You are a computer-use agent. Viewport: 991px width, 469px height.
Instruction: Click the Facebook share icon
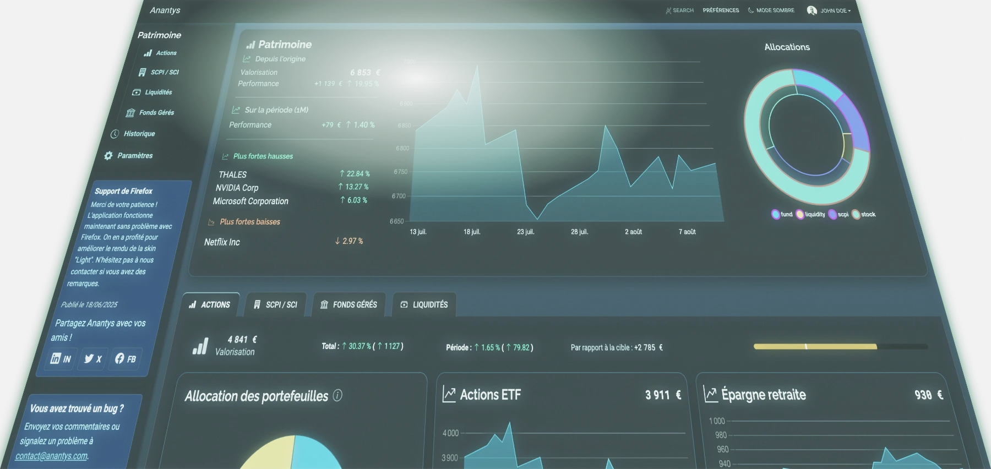tap(125, 359)
